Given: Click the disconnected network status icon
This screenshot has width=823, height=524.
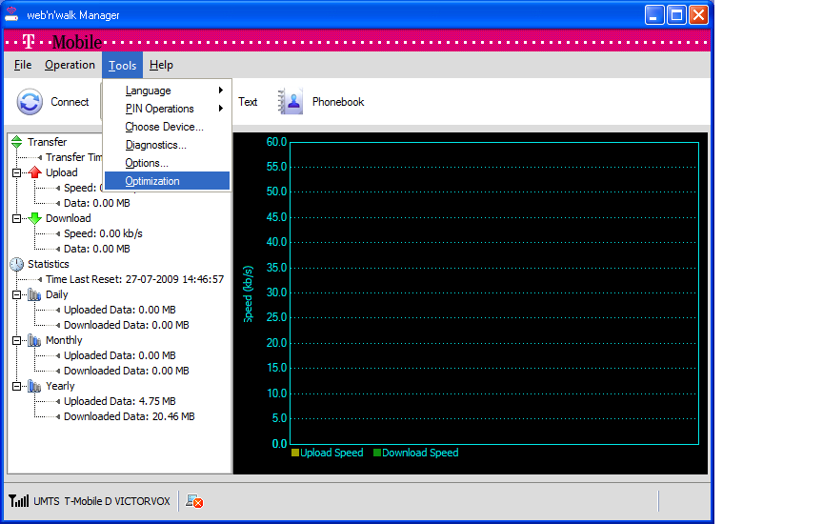Looking at the screenshot, I should pos(194,501).
